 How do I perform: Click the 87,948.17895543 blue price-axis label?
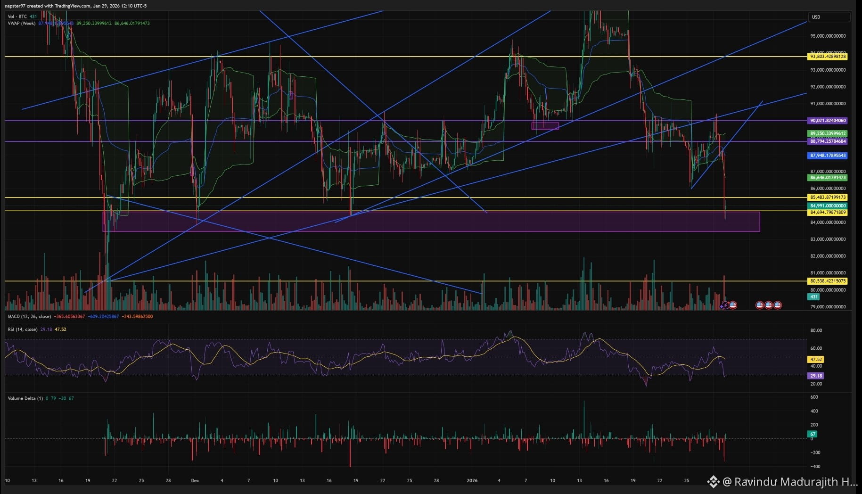pyautogui.click(x=828, y=156)
